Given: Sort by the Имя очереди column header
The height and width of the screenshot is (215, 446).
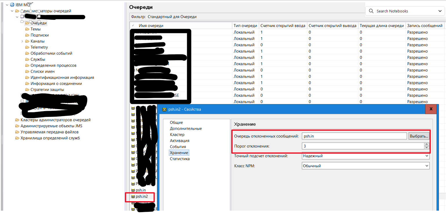Looking at the screenshot, I should tap(151, 26).
